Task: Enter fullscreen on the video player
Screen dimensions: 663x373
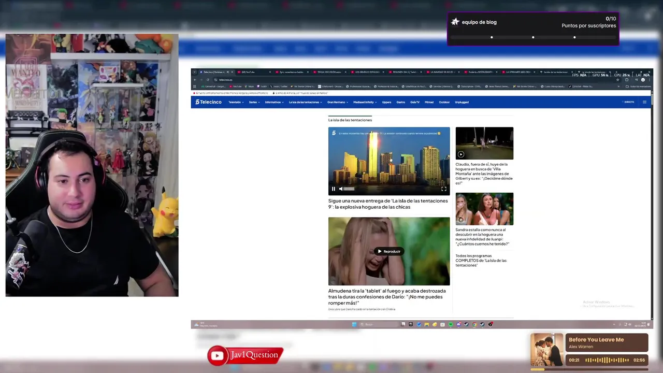Action: (x=443, y=189)
